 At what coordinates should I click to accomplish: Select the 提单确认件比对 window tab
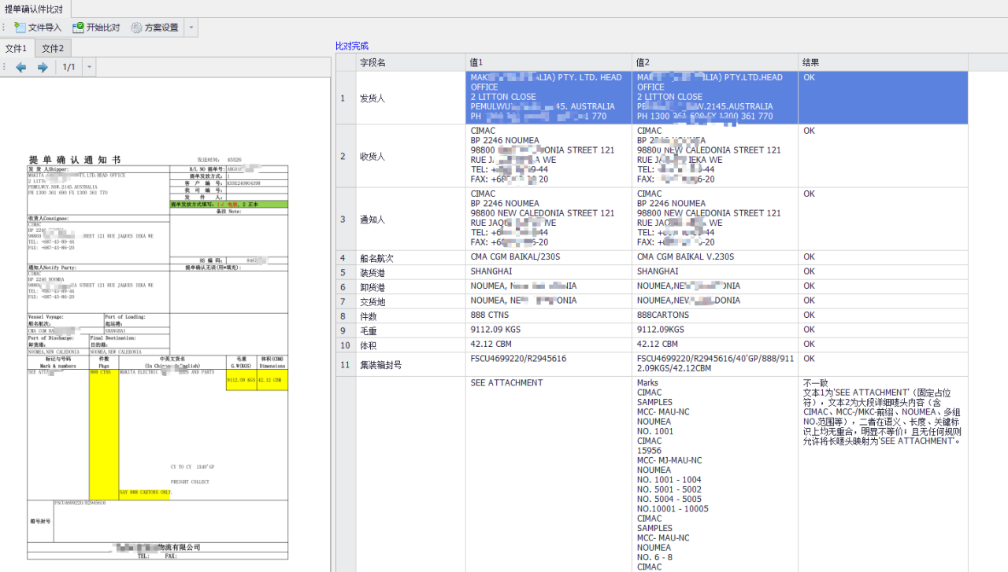click(35, 9)
